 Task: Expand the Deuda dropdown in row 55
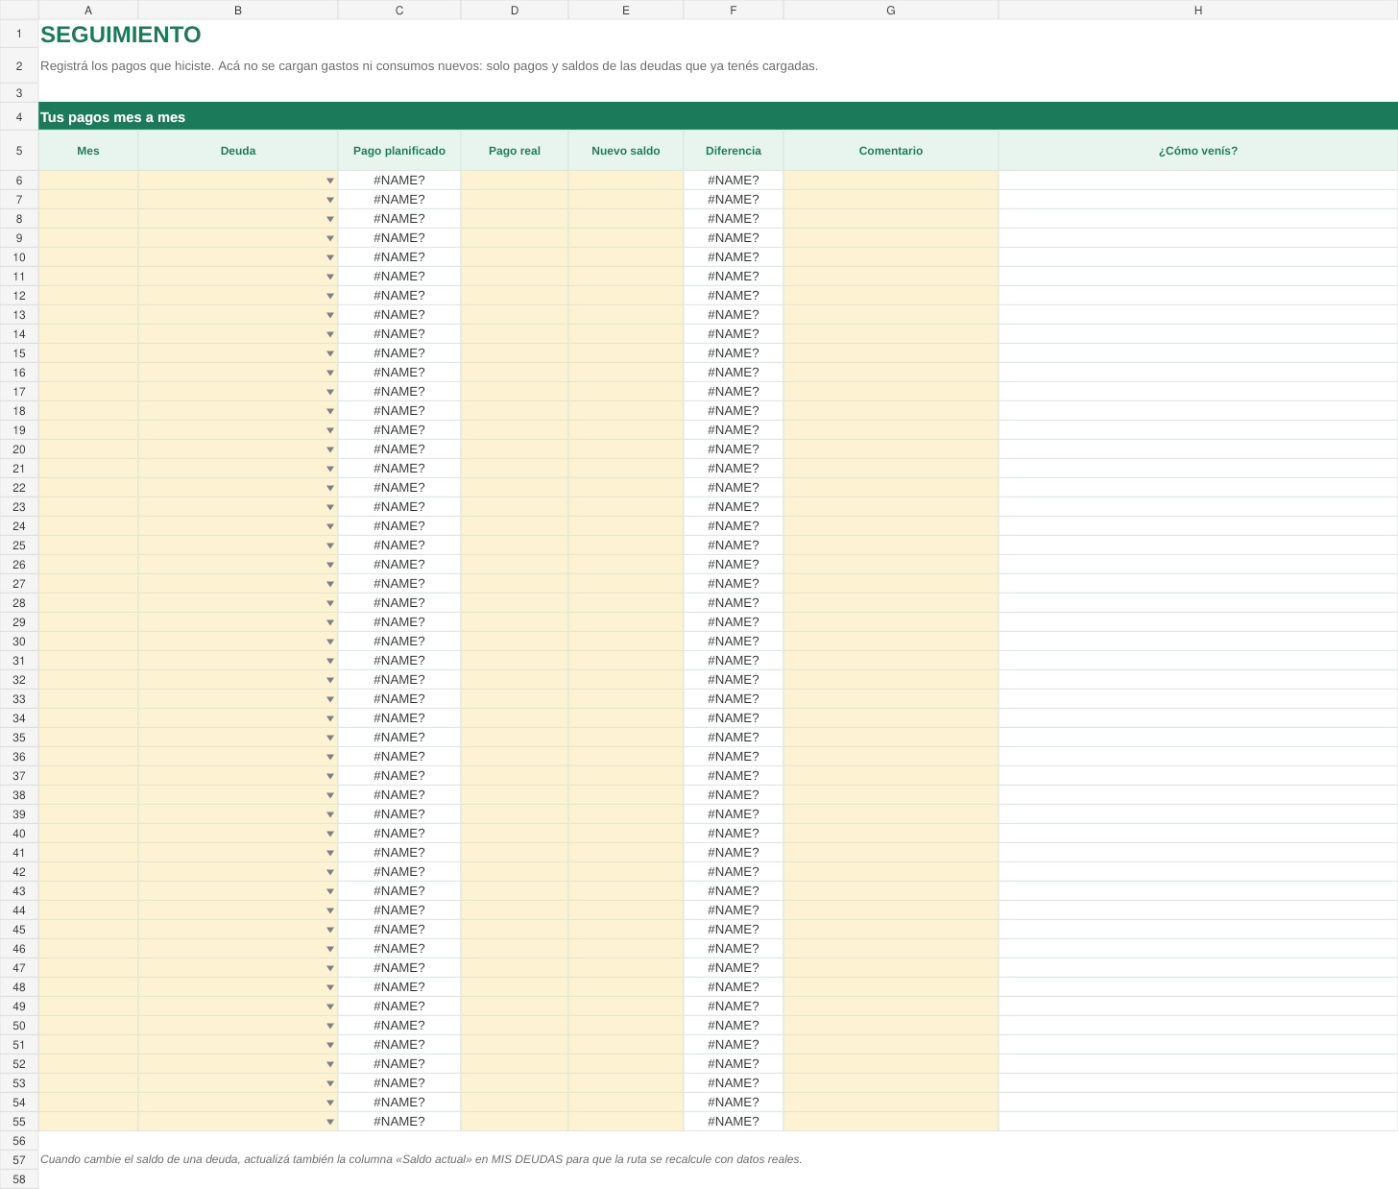tap(330, 1122)
